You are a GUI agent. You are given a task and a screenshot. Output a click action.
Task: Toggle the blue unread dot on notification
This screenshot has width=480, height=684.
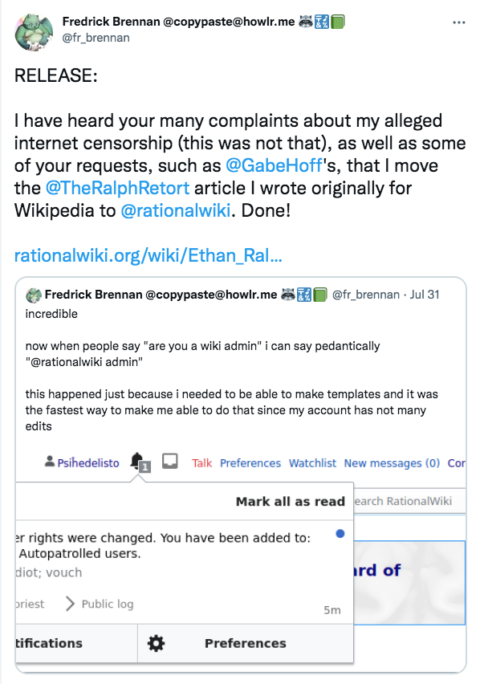pos(340,534)
